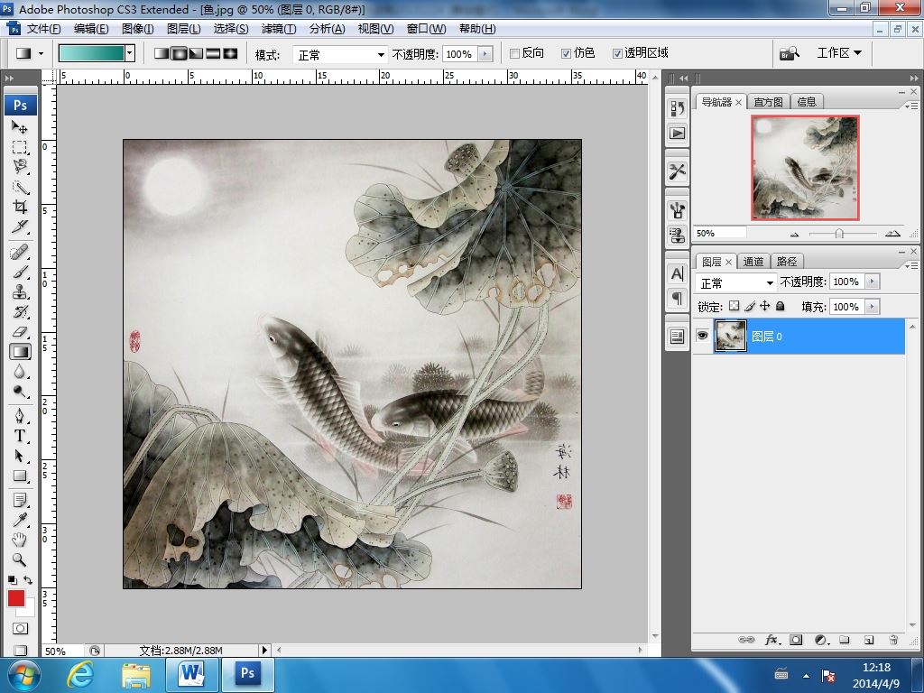Hide 图层 0 using the eye icon

(702, 336)
